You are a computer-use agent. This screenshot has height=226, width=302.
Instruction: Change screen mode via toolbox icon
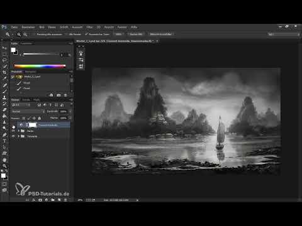tap(4, 190)
